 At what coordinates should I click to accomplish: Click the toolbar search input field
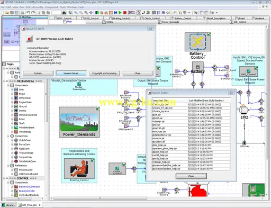[57, 13]
